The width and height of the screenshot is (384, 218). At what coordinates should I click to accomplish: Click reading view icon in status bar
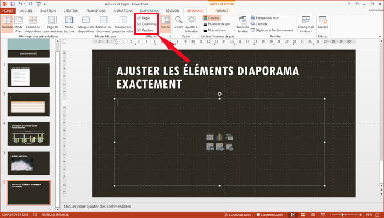[313, 215]
